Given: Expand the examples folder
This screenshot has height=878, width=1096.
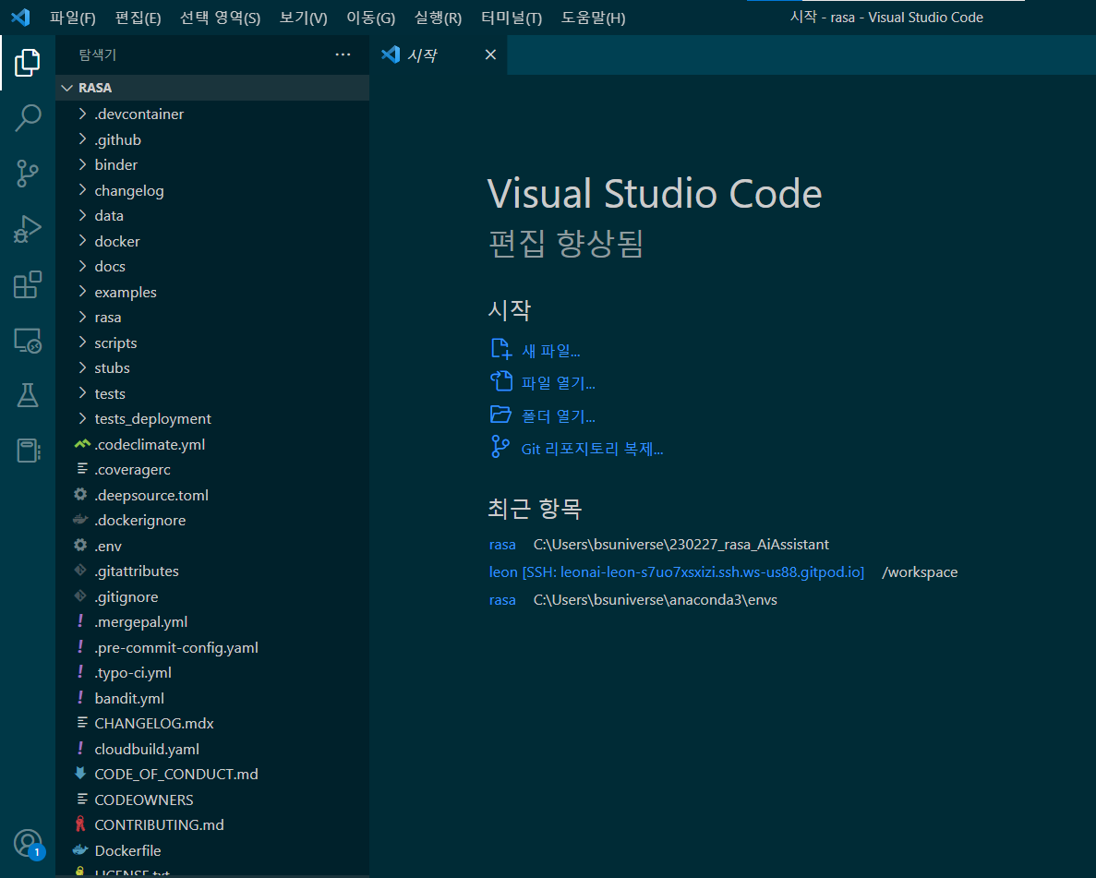Looking at the screenshot, I should 211,292.
